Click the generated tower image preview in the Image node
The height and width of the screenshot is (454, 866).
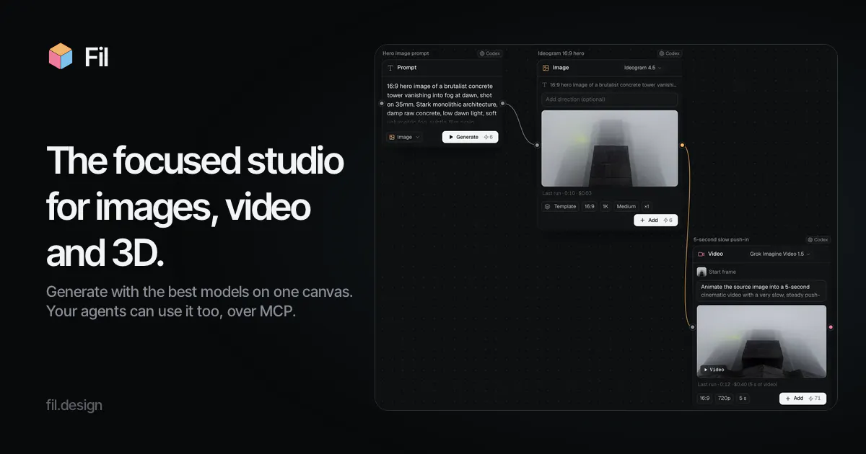tap(610, 148)
